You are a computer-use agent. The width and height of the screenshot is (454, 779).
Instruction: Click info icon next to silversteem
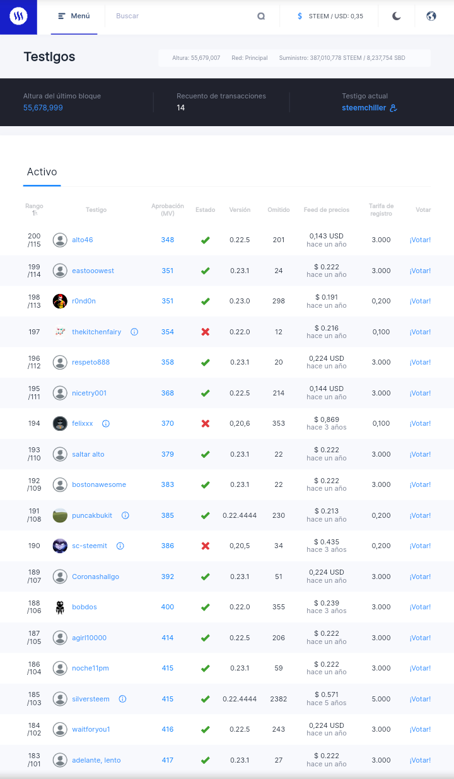point(123,699)
